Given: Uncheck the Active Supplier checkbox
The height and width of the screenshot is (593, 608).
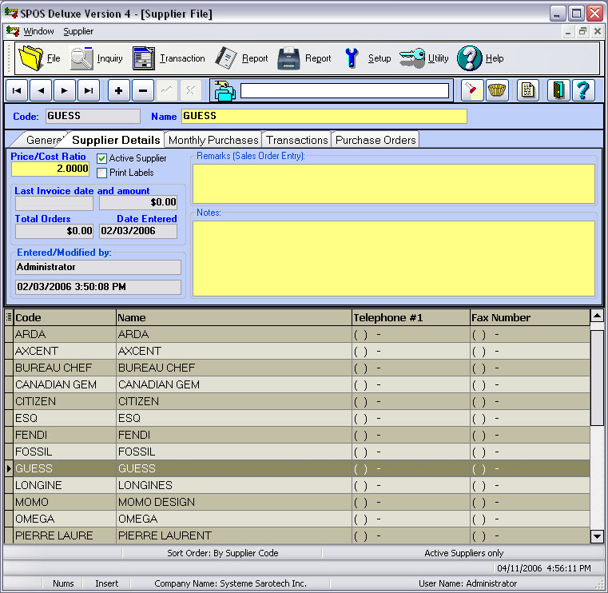Looking at the screenshot, I should (101, 158).
